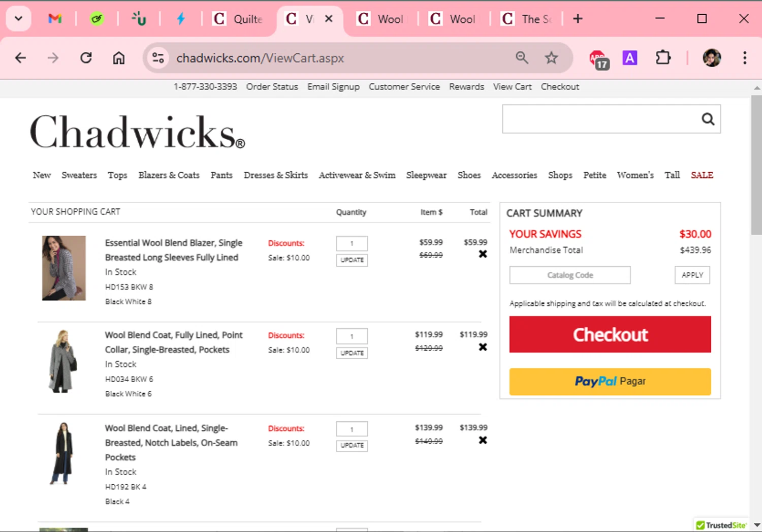Open the Tops menu
This screenshot has width=762, height=532.
(x=117, y=175)
